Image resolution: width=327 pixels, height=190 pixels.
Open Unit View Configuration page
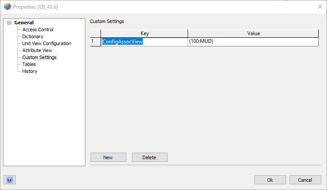pyautogui.click(x=47, y=43)
